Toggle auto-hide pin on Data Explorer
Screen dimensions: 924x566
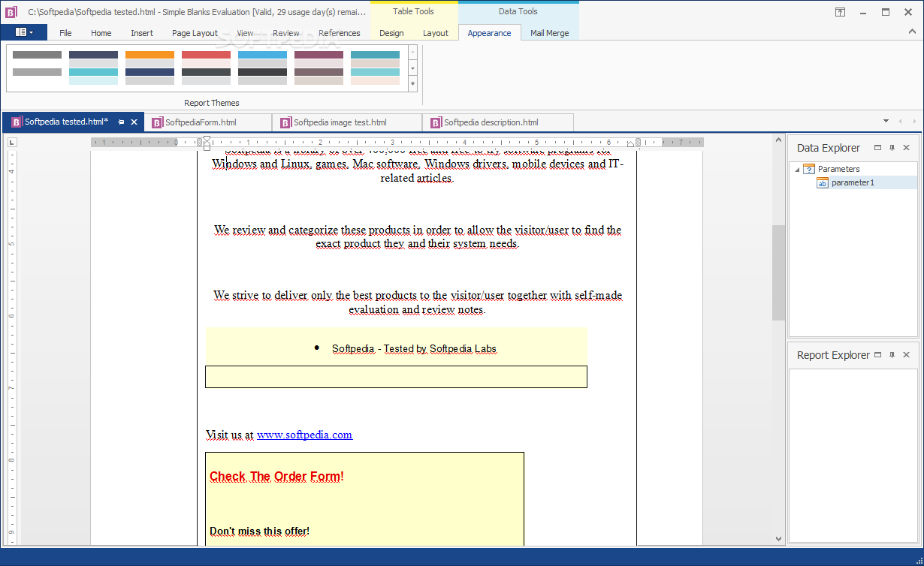pyautogui.click(x=892, y=148)
